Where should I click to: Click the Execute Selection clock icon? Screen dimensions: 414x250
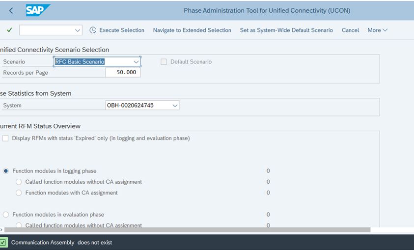(x=93, y=30)
